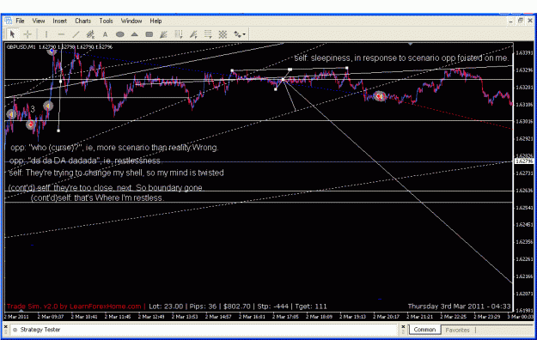Choose the rectangle shape tool
The width and height of the screenshot is (537, 340).
click(x=150, y=34)
